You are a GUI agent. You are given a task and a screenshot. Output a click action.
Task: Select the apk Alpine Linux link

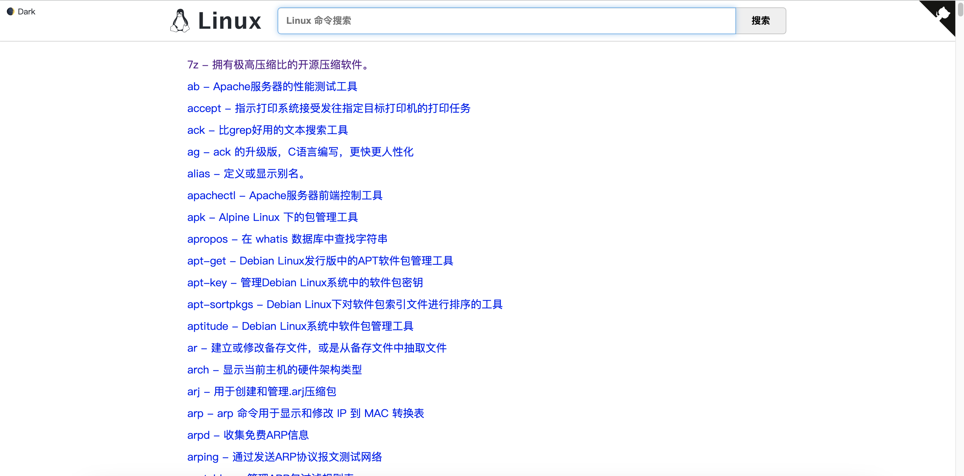pos(273,217)
